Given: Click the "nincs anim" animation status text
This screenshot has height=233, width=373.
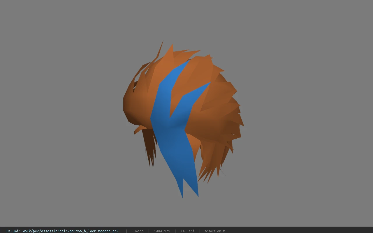Looking at the screenshot, I should point(215,231).
